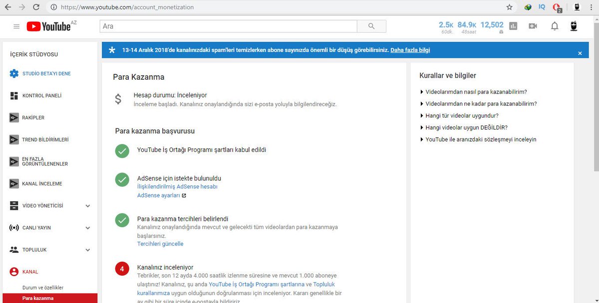
Task: Open the account avatar menu
Action: click(574, 26)
